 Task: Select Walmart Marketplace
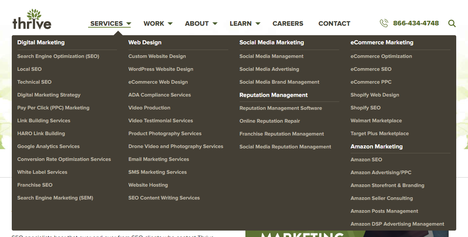tap(376, 121)
